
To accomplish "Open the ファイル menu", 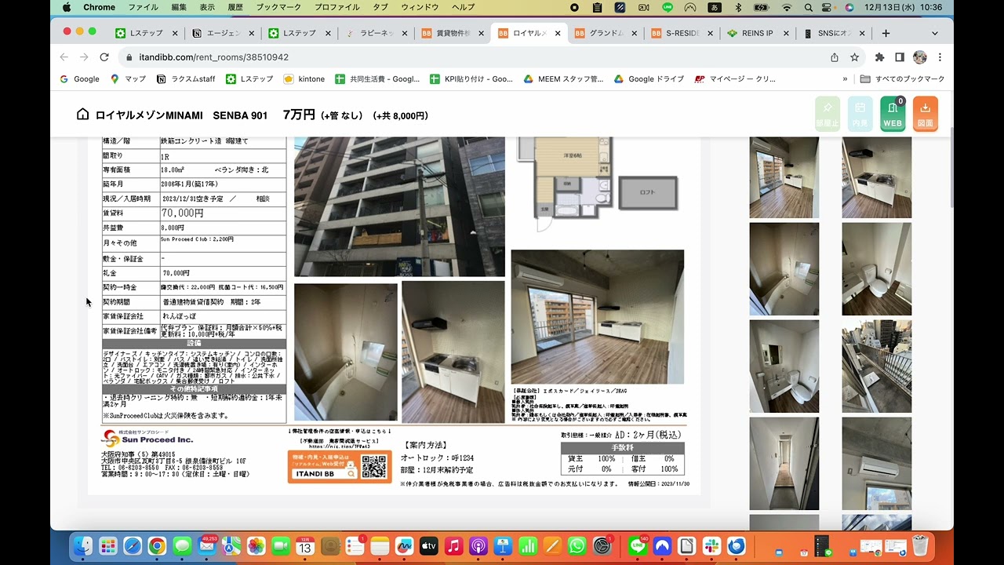I will click(x=143, y=7).
